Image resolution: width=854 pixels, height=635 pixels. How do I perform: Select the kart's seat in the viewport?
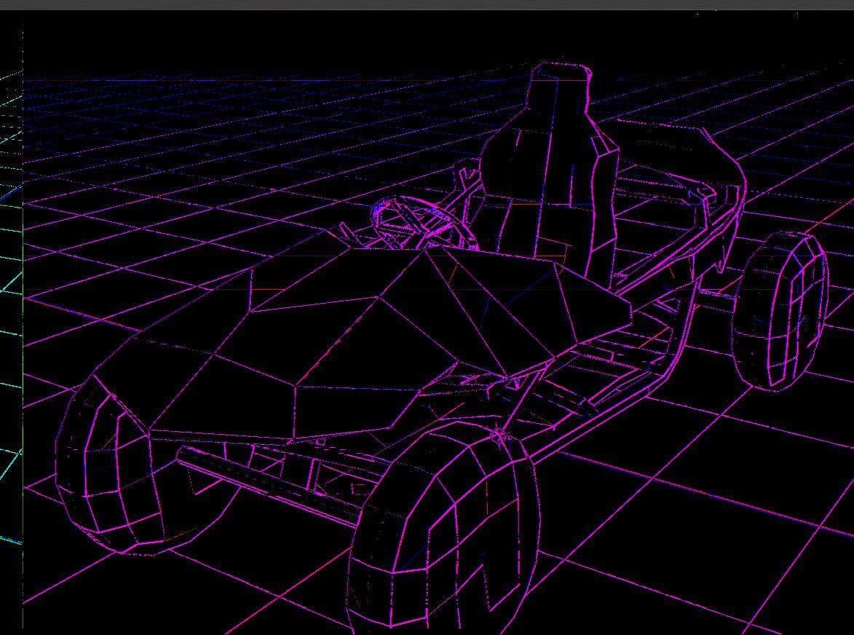[x=550, y=174]
